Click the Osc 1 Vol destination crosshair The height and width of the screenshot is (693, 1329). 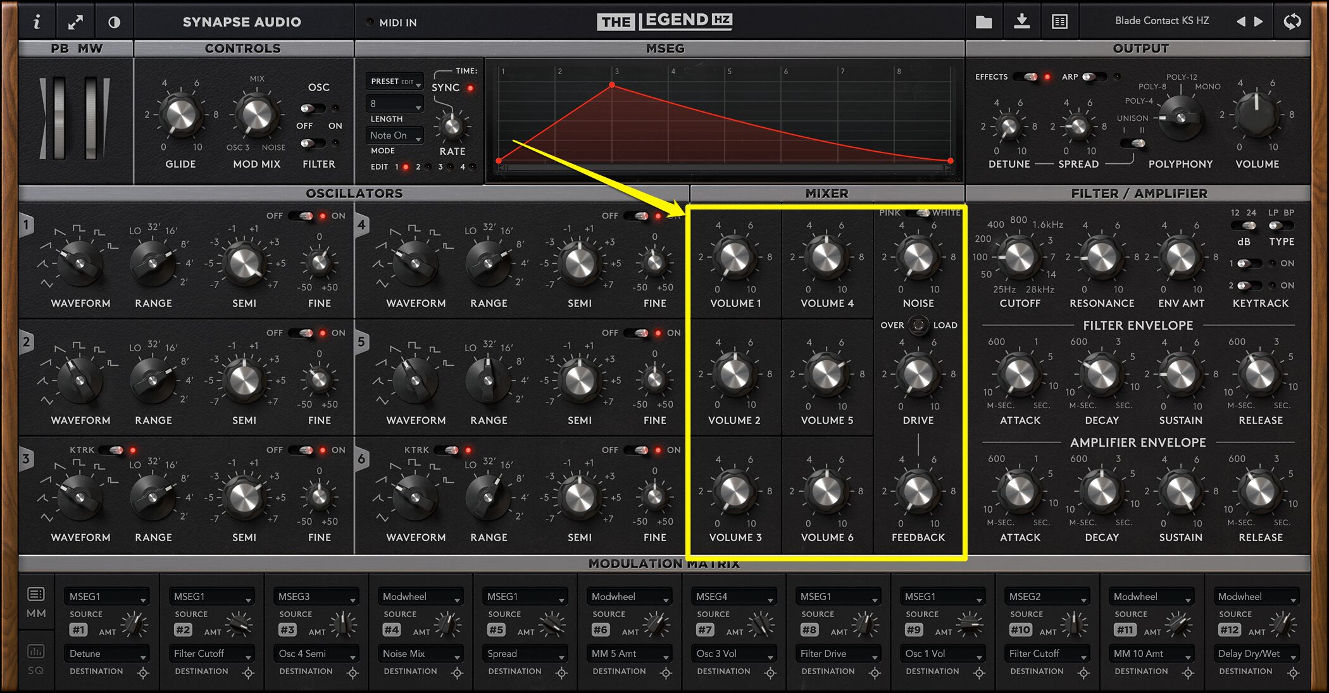coord(979,673)
